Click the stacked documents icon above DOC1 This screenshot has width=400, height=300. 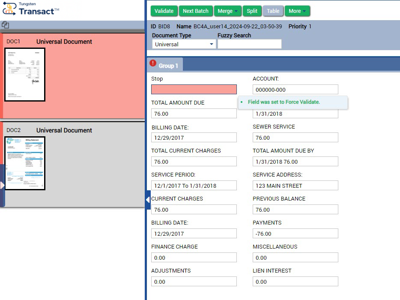click(6, 25)
